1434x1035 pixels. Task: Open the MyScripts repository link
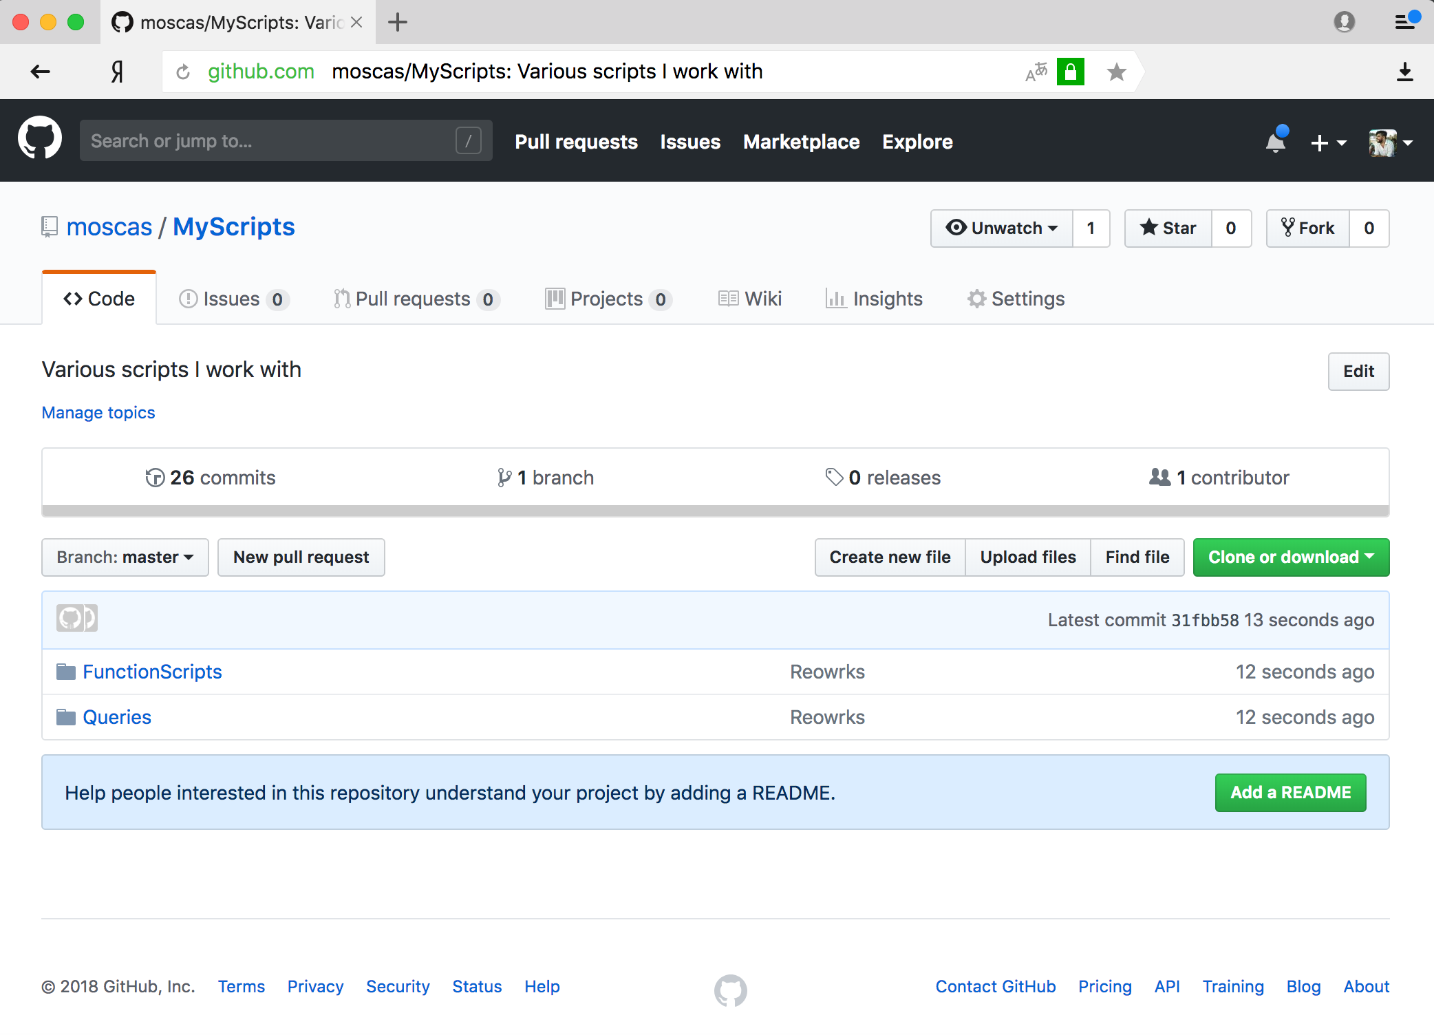coord(234,227)
